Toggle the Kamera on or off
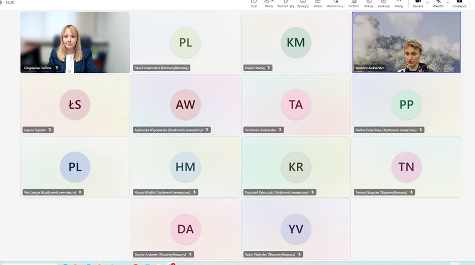Viewport: 475px width, 265px height. (418, 3)
